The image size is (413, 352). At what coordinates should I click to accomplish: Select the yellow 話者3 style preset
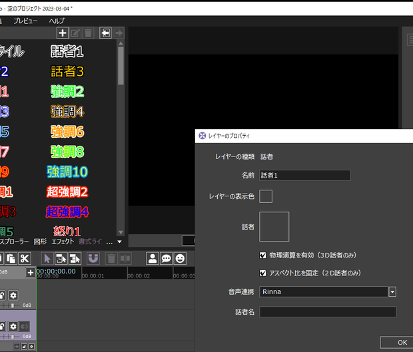67,71
